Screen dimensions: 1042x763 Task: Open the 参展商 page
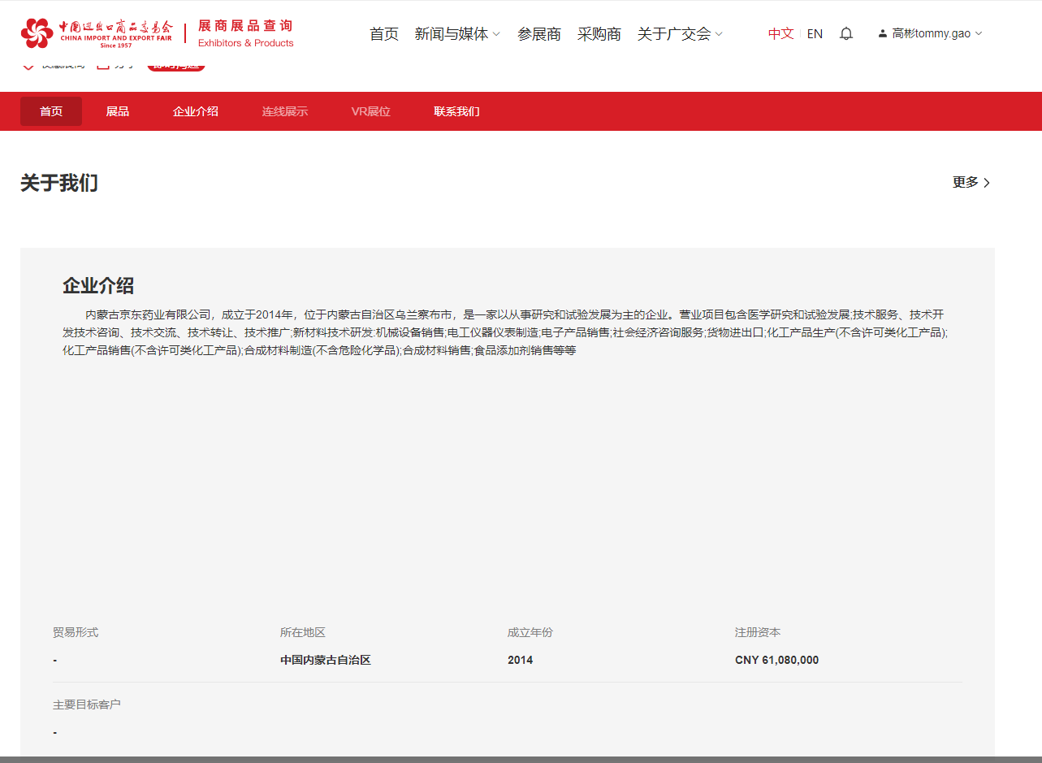click(539, 34)
